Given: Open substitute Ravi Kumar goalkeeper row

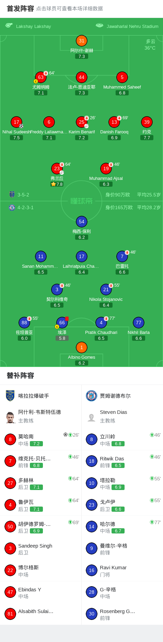Looking at the screenshot, I should click(x=122, y=570).
